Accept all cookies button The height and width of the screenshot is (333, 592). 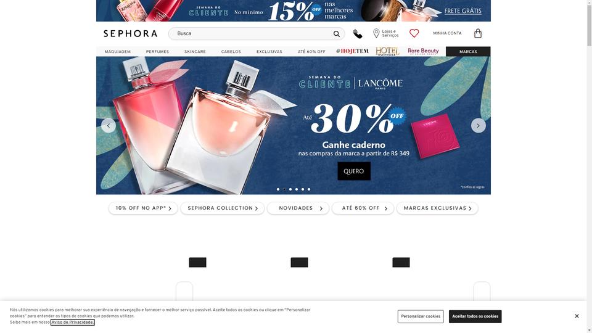click(x=475, y=316)
